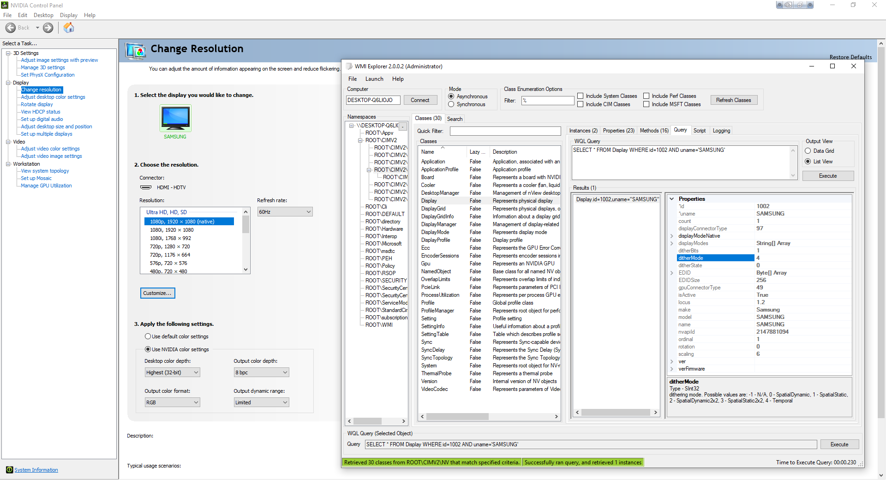The width and height of the screenshot is (886, 480).
Task: Select the DisplayMode class row
Action: pos(489,232)
